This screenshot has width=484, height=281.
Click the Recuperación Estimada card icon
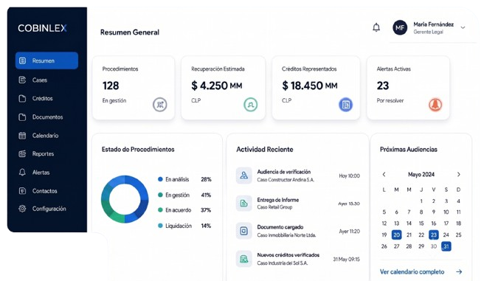point(250,105)
